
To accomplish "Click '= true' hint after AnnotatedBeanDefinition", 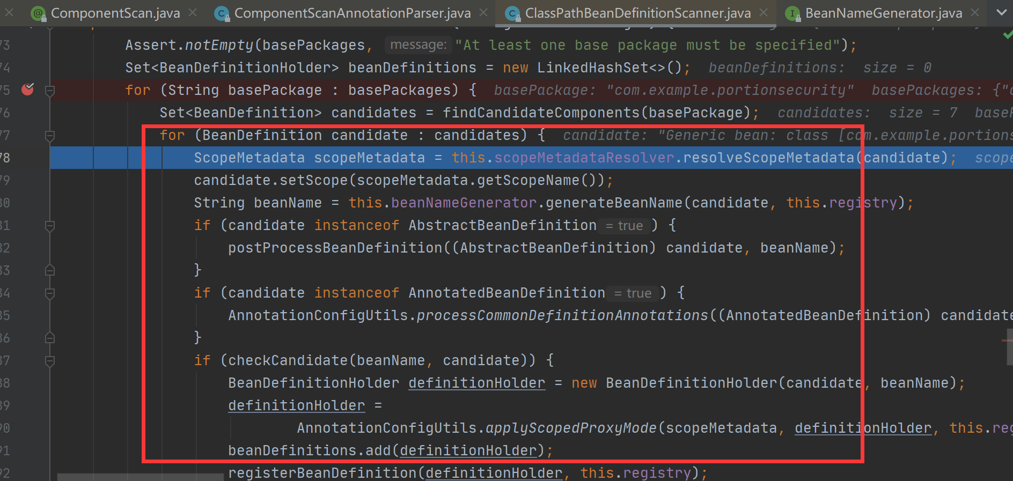I will pos(633,293).
